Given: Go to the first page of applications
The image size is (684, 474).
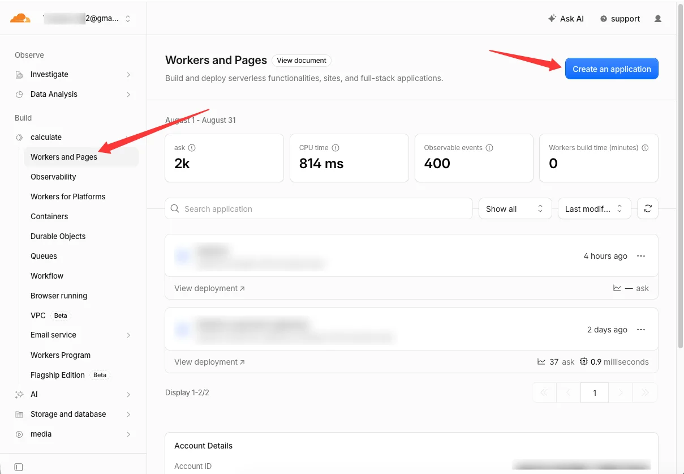Looking at the screenshot, I should click(544, 392).
